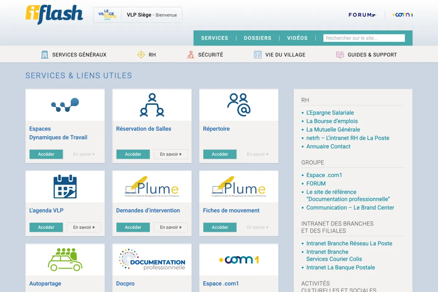Open Fiches de mouvement title link

[x=231, y=211]
